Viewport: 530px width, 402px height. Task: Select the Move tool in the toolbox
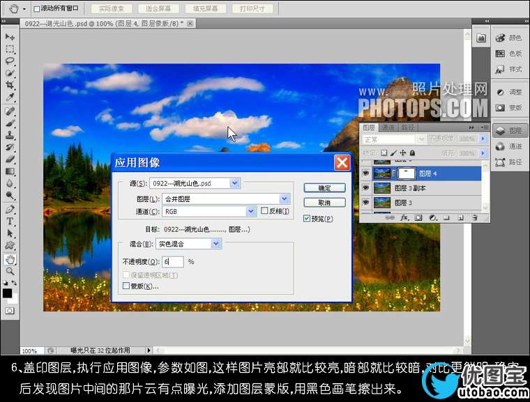tap(10, 36)
